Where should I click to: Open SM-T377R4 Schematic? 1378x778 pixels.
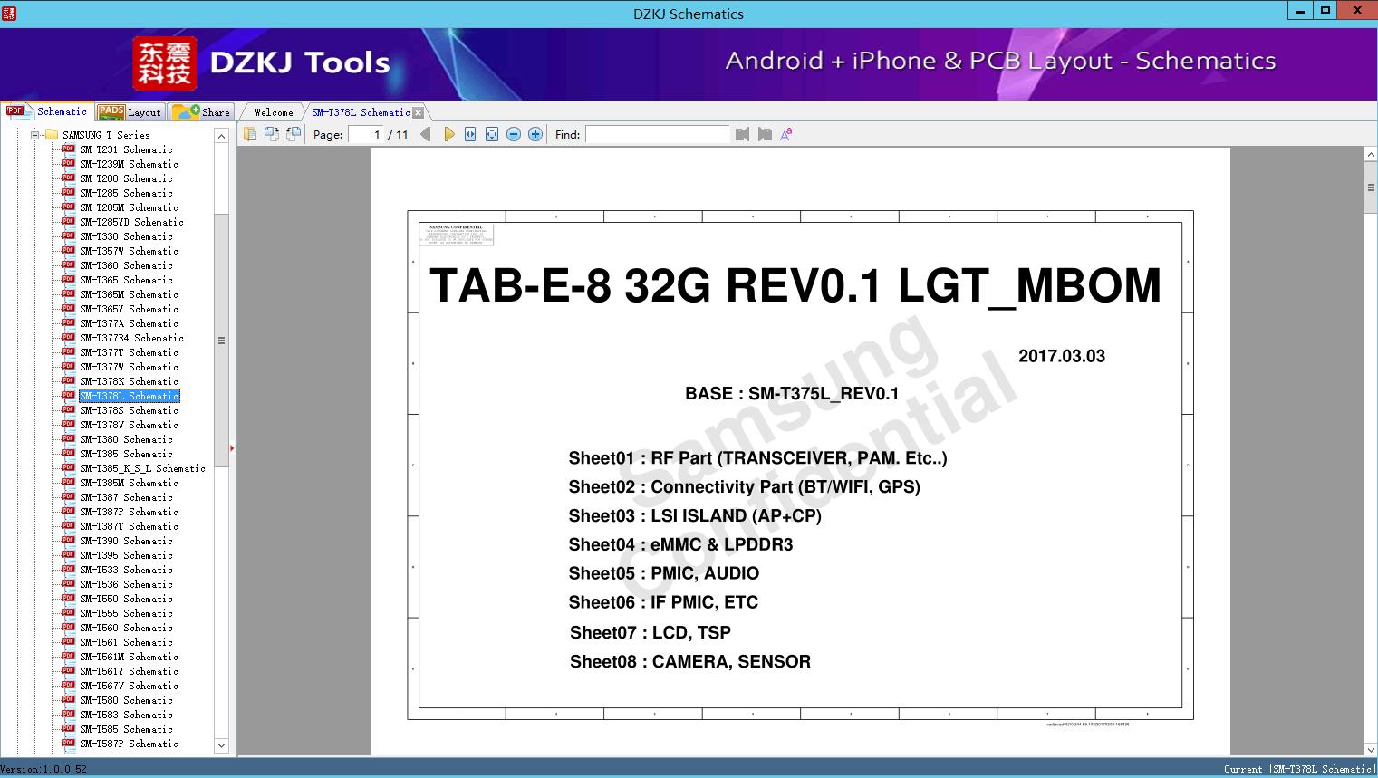pos(131,338)
